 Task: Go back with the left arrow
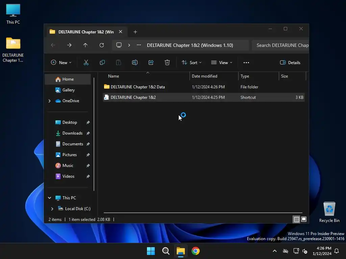coord(53,45)
